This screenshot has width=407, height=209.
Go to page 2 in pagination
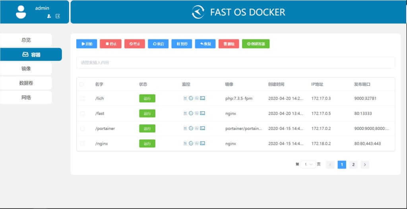(x=353, y=164)
